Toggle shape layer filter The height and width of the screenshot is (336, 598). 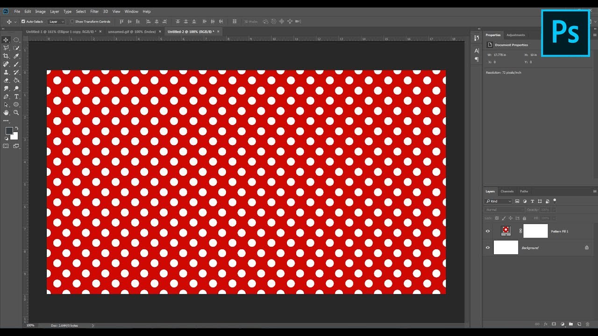(x=540, y=201)
